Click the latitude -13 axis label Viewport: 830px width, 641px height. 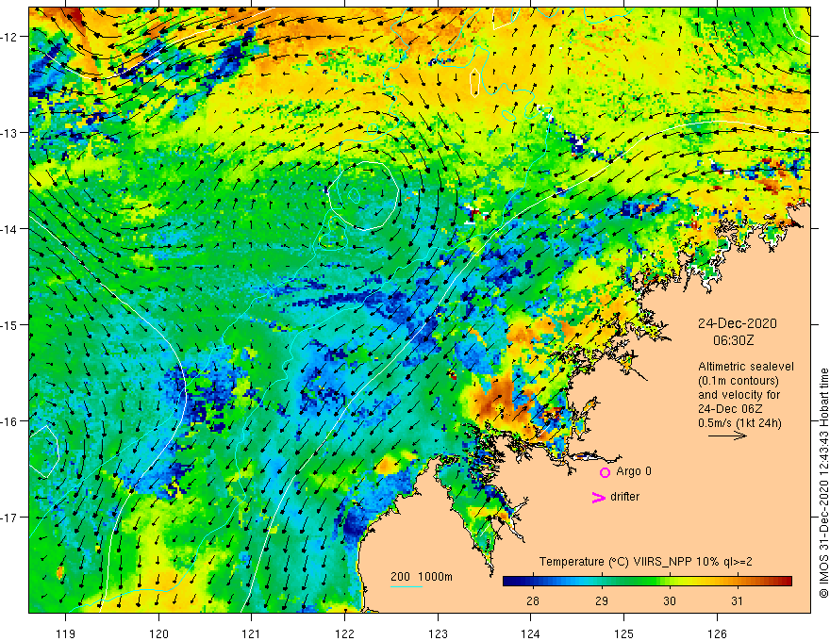[10, 133]
